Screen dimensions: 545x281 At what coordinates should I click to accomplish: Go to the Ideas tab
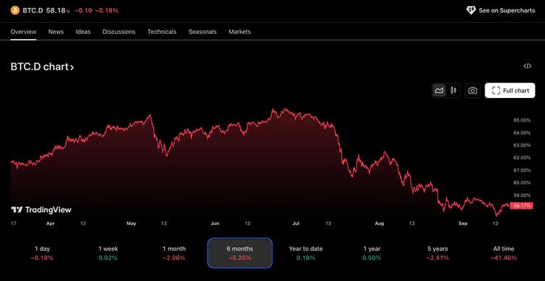point(83,32)
